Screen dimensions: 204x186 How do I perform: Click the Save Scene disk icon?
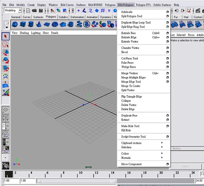[x=41, y=11]
